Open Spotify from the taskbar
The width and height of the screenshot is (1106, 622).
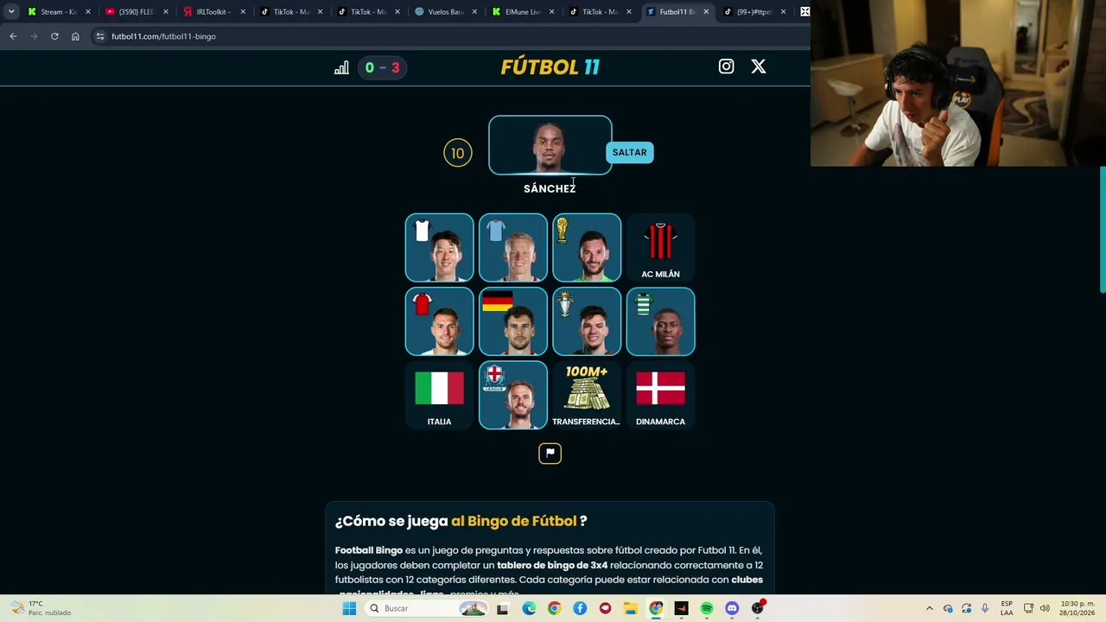click(707, 608)
